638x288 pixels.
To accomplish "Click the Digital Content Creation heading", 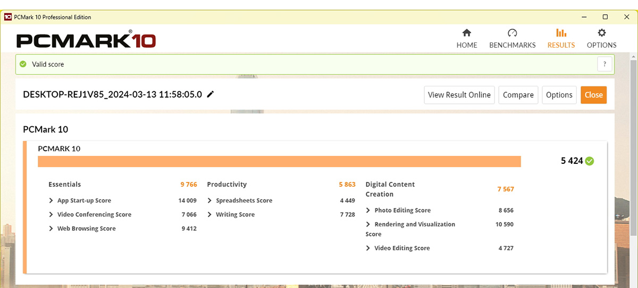I will point(390,189).
